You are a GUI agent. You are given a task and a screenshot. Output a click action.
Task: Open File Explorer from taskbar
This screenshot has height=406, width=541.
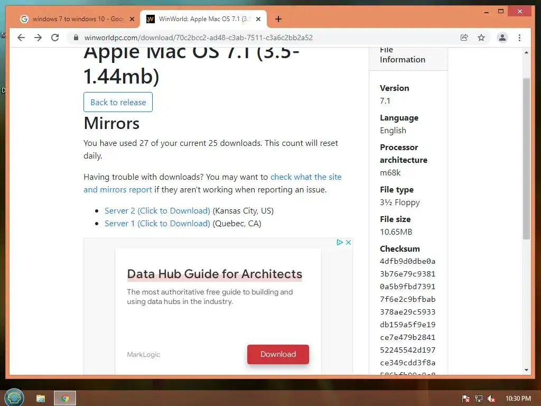[x=41, y=399]
